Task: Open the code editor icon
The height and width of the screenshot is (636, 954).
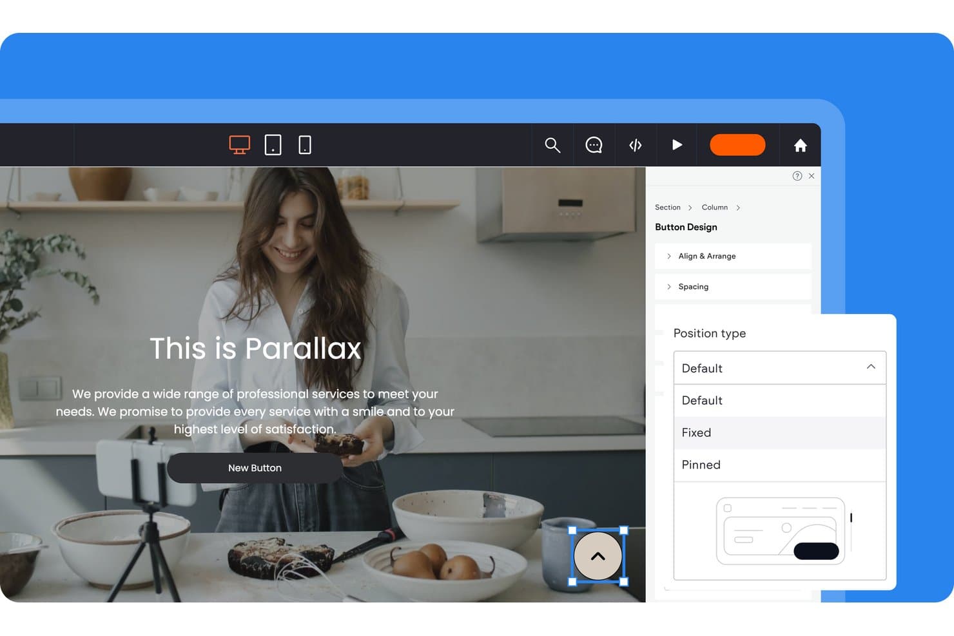Action: click(x=636, y=145)
